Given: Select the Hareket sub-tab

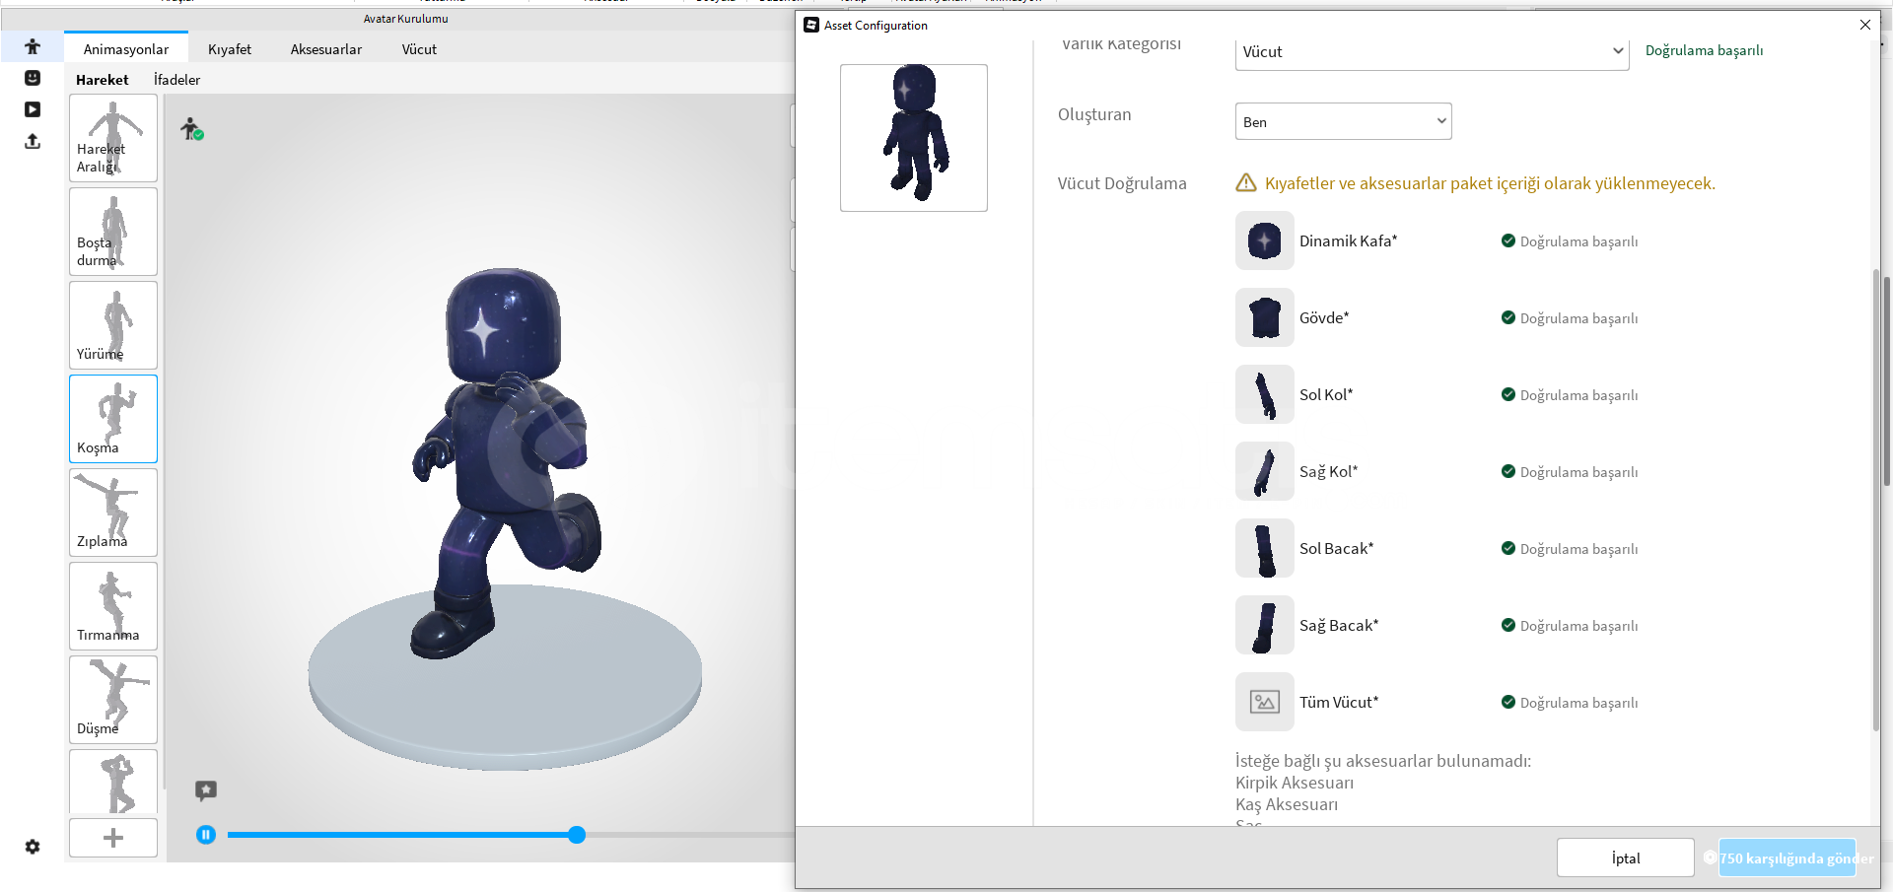Looking at the screenshot, I should pos(103,80).
